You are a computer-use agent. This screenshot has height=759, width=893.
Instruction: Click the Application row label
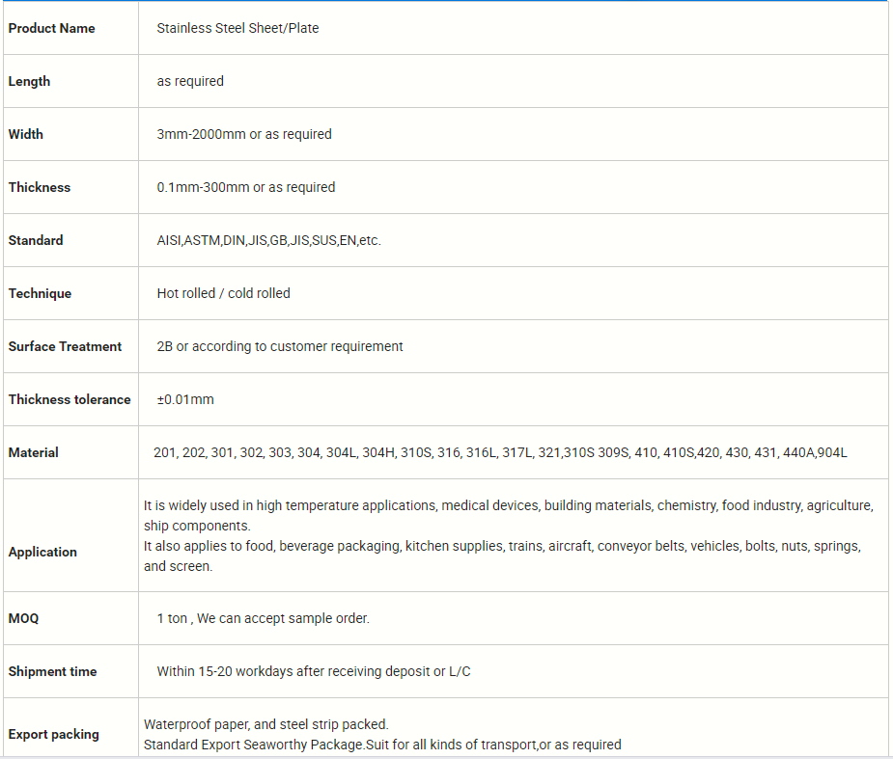coord(42,553)
